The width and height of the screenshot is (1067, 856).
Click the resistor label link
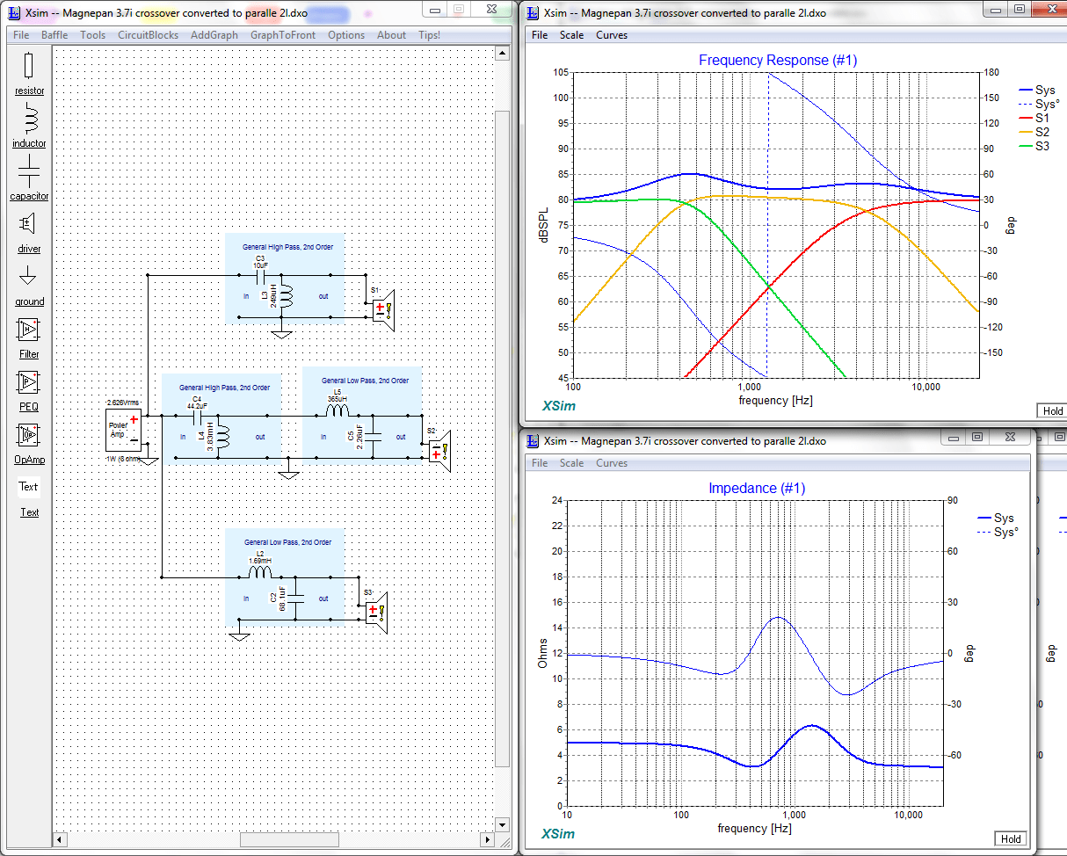(x=29, y=91)
